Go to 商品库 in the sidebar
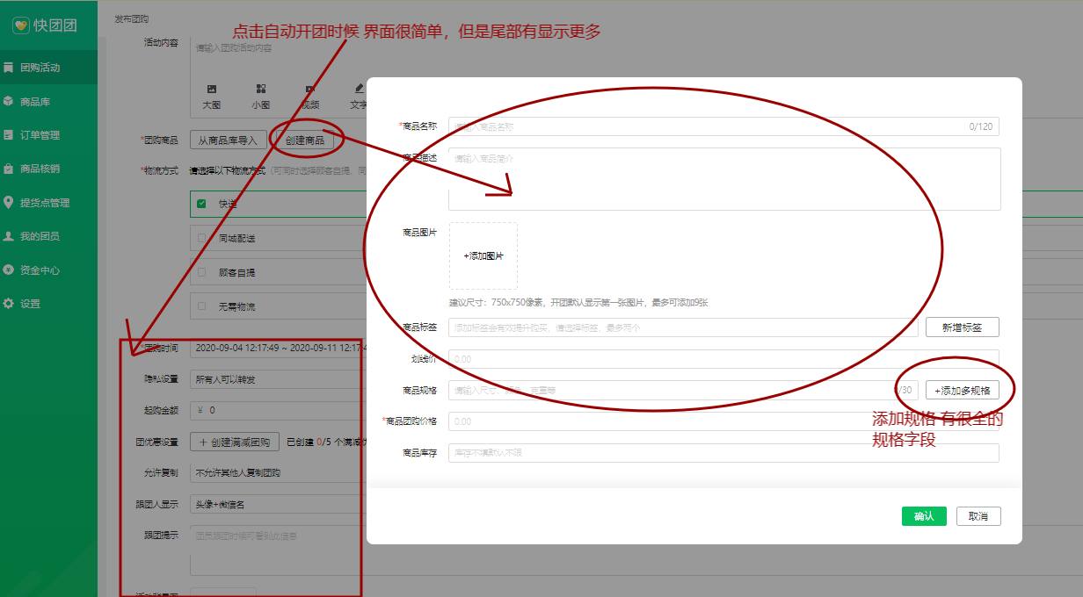The height and width of the screenshot is (597, 1083). (35, 102)
